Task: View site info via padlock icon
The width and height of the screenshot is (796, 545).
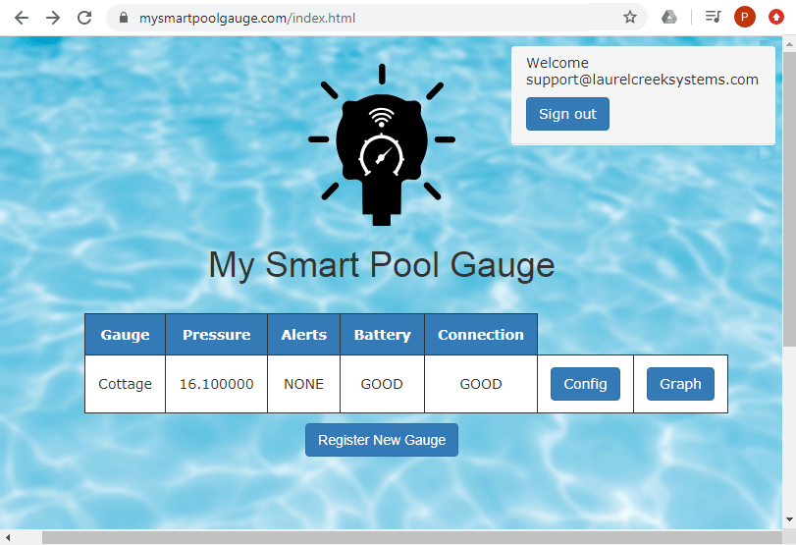Action: pyautogui.click(x=124, y=18)
